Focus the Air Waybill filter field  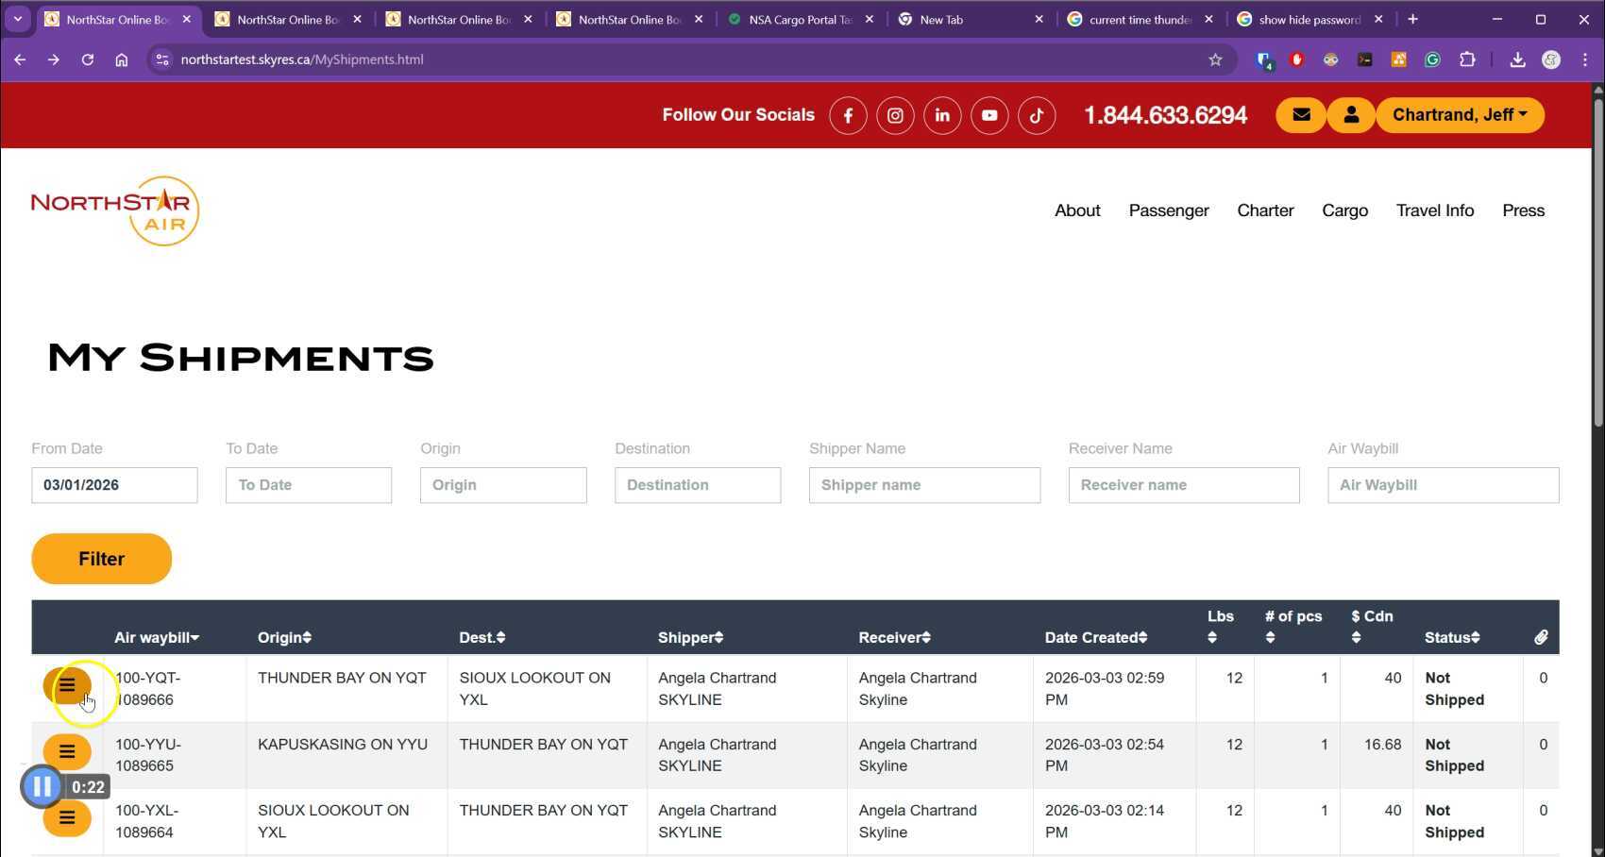point(1443,485)
